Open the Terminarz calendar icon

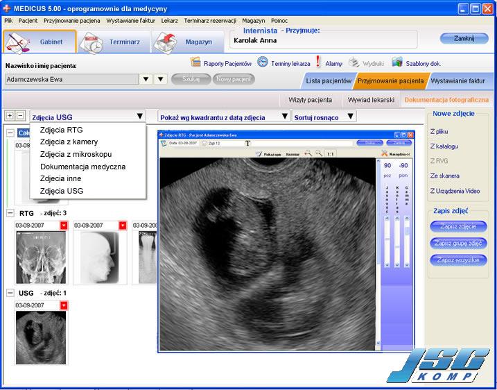tap(91, 43)
